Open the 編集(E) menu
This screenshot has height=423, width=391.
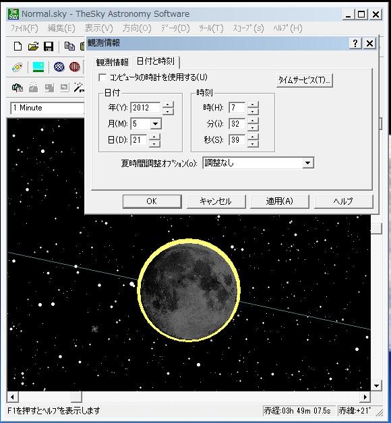click(61, 28)
